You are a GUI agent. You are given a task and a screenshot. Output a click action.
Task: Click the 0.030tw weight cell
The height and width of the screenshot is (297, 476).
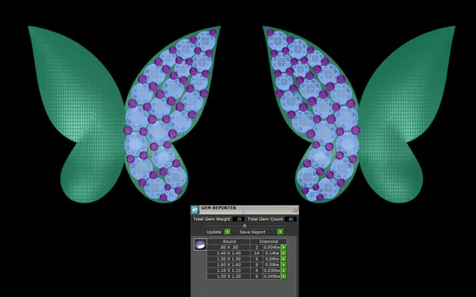tap(271, 270)
